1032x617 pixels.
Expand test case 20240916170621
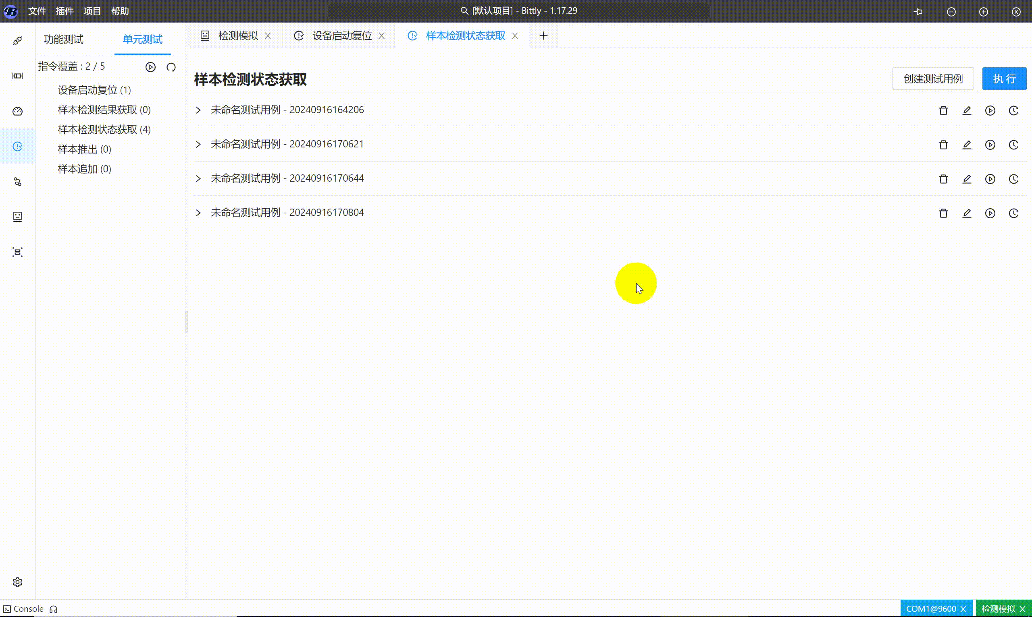[198, 145]
